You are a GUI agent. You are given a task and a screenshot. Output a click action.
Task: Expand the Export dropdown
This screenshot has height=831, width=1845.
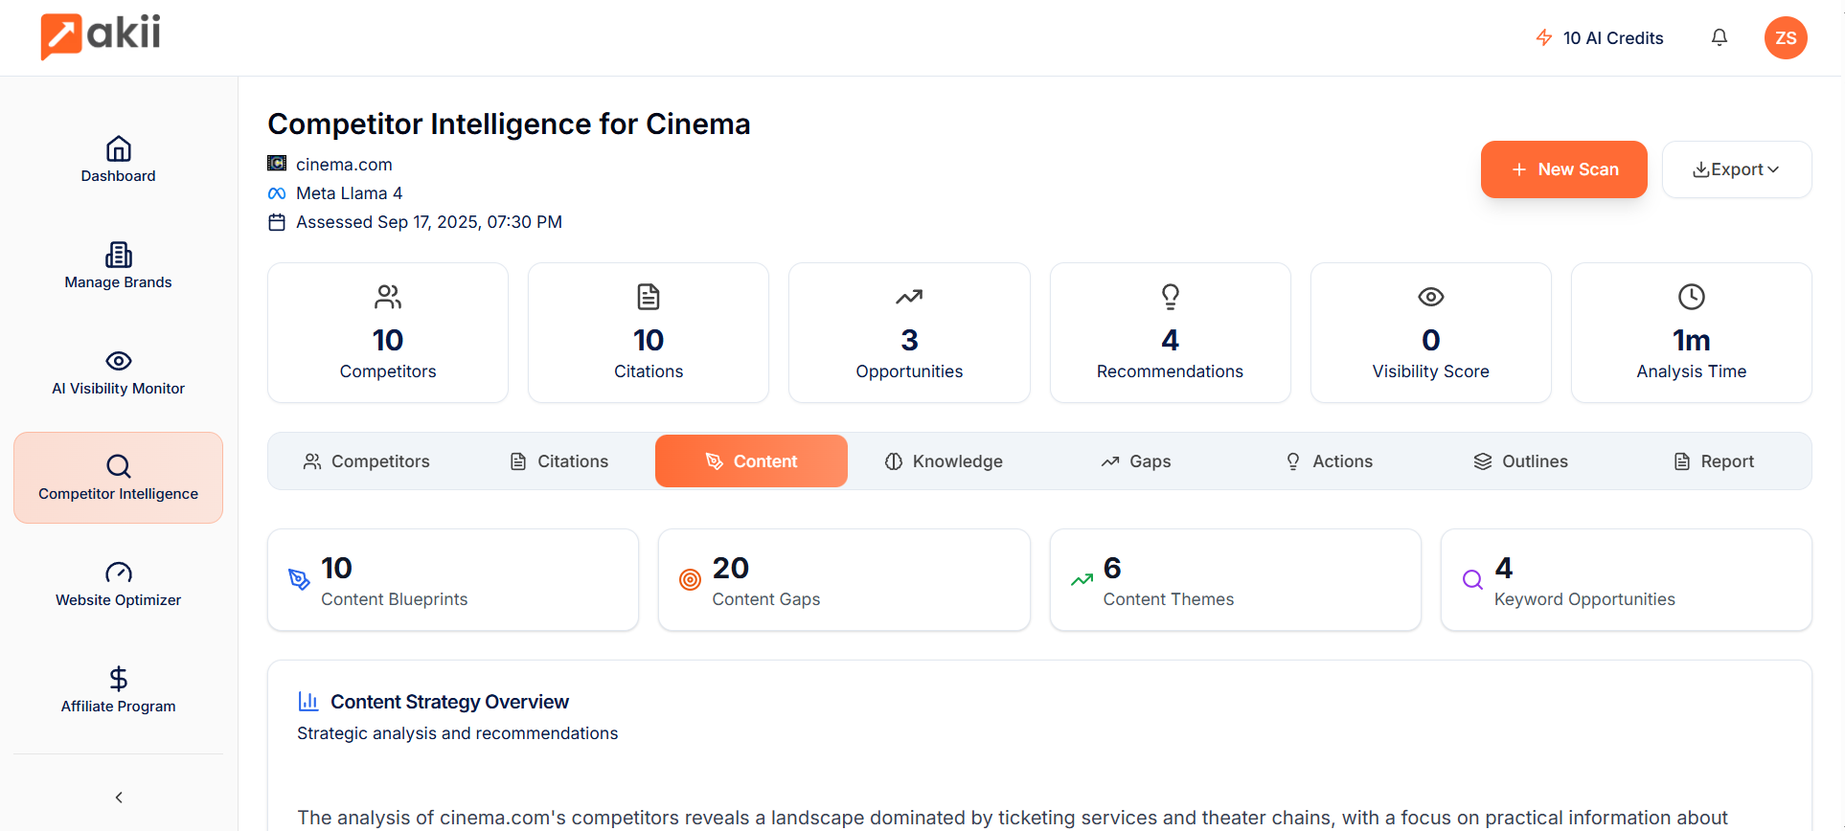[x=1736, y=169]
